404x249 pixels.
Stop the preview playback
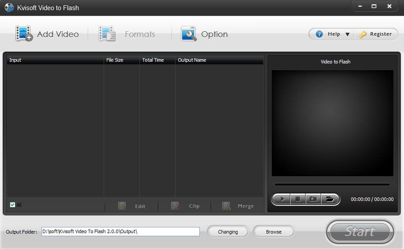click(298, 199)
